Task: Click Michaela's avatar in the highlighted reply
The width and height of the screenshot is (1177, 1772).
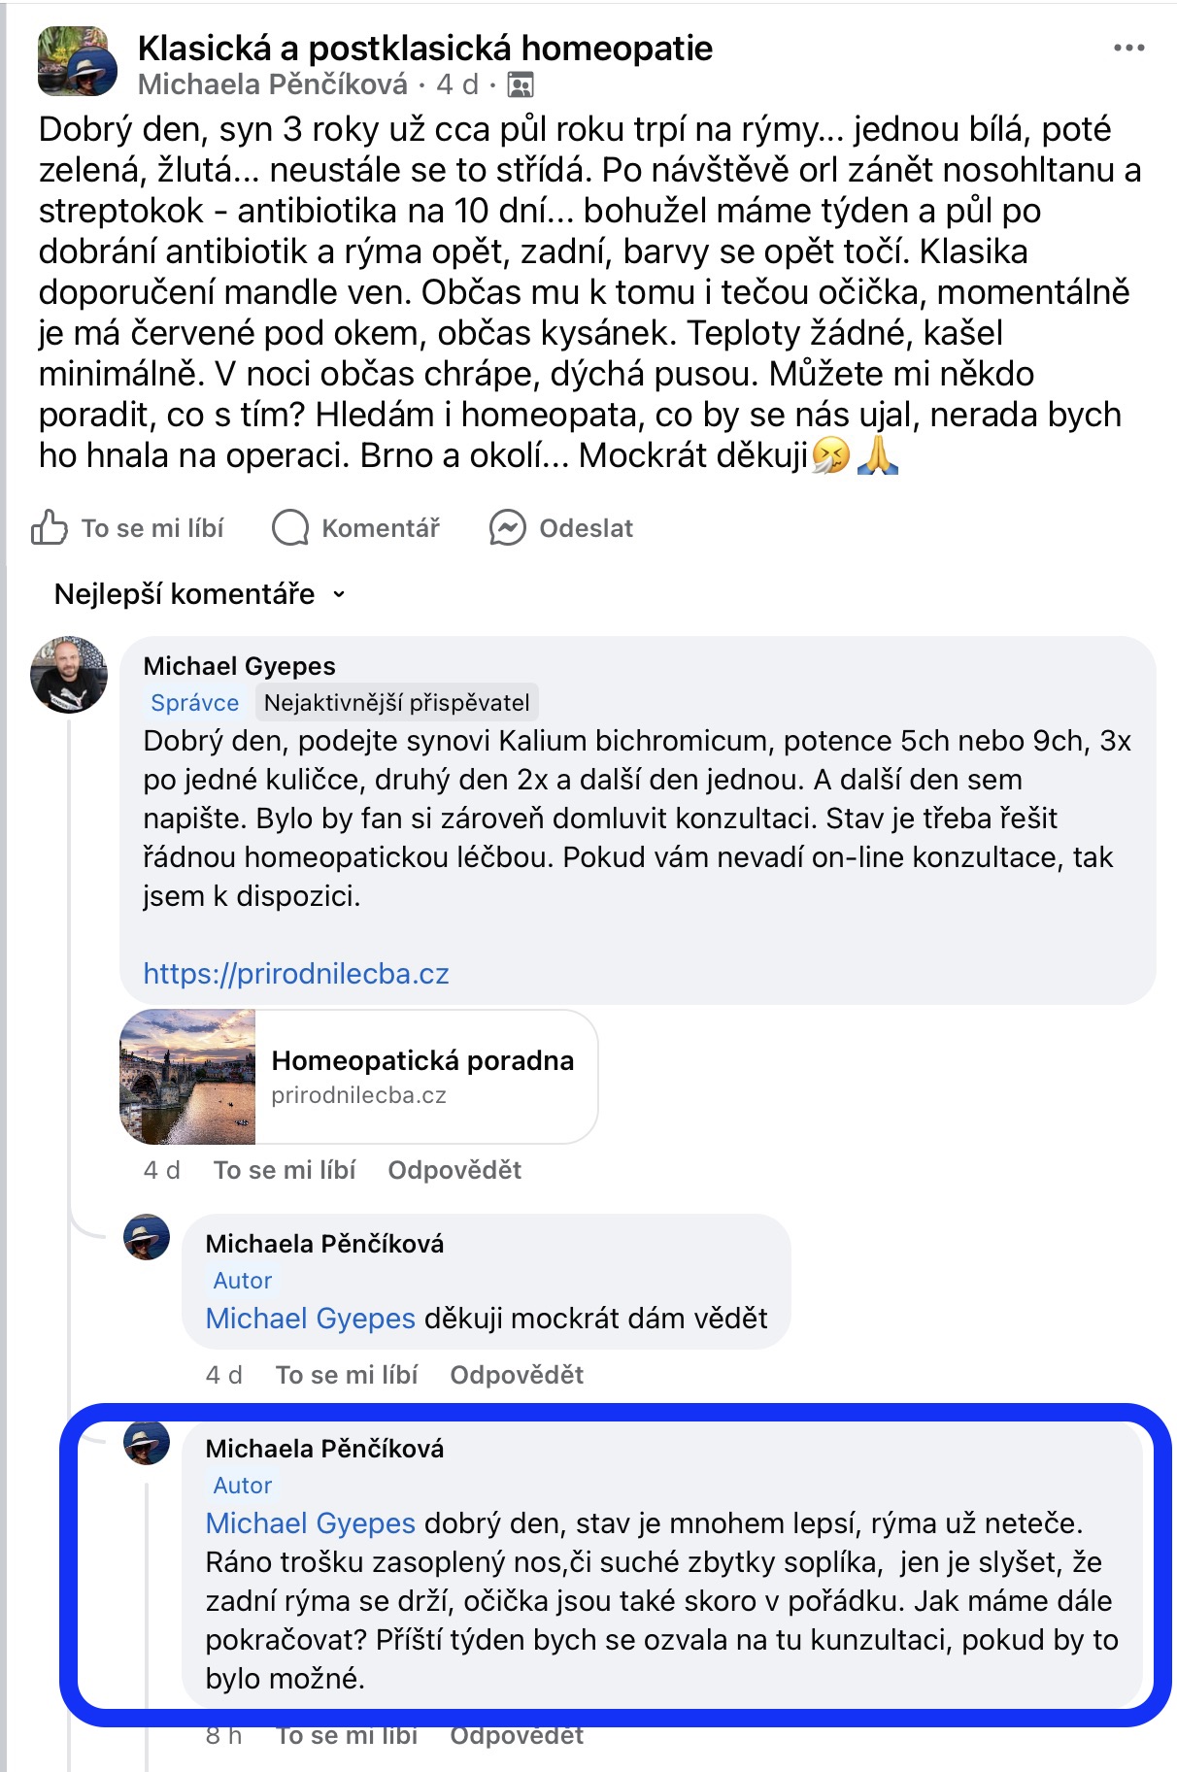Action: (147, 1443)
